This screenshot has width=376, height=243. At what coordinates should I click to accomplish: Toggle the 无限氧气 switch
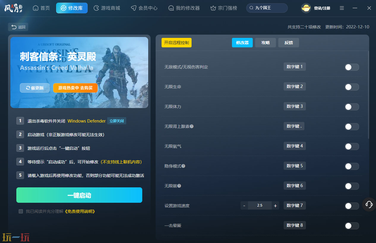pyautogui.click(x=352, y=147)
